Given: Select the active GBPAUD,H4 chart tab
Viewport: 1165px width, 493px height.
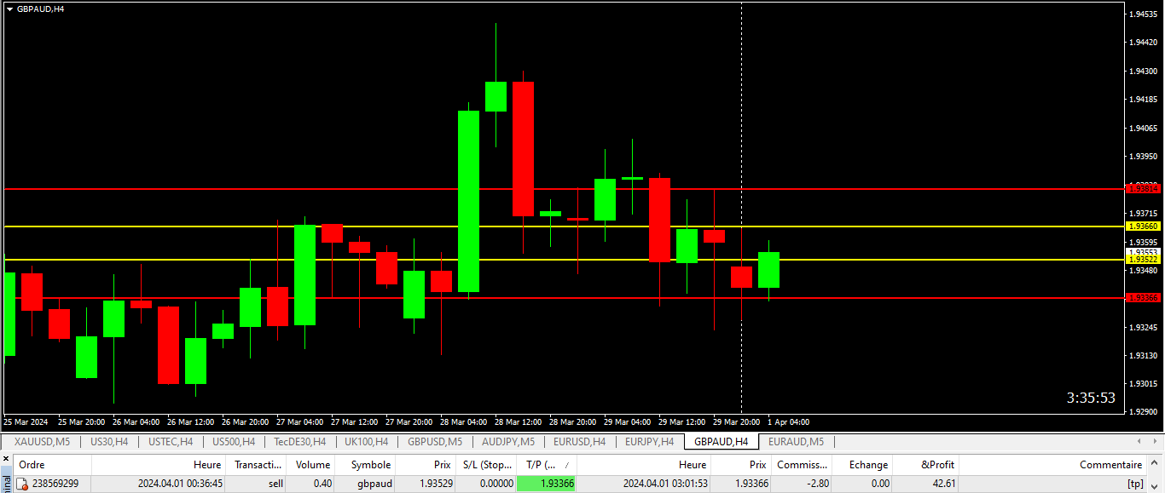Looking at the screenshot, I should click(721, 442).
